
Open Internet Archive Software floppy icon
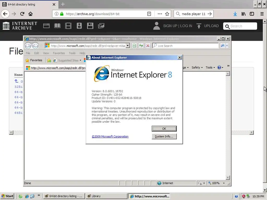click(90, 26)
